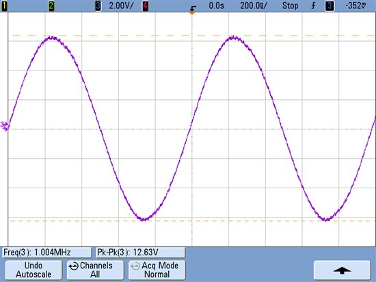Select the green channel 2 indicator

pos(51,5)
